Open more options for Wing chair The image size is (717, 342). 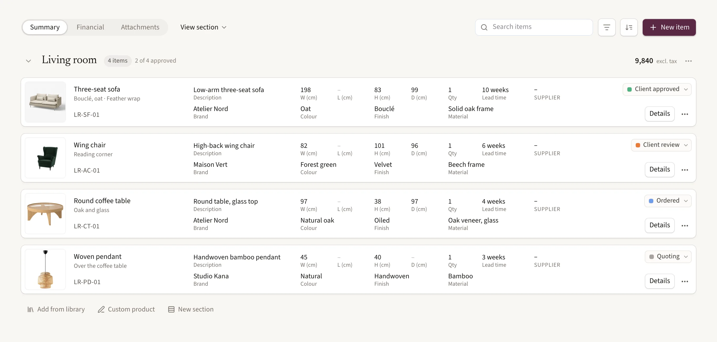685,170
